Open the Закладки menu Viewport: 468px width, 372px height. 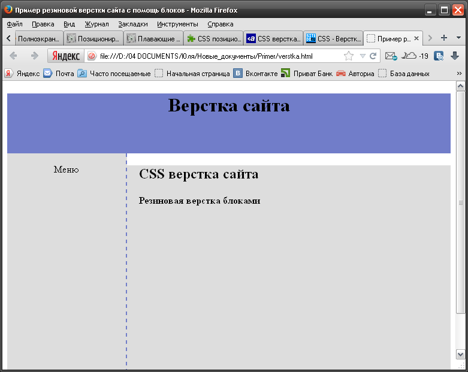click(x=133, y=24)
